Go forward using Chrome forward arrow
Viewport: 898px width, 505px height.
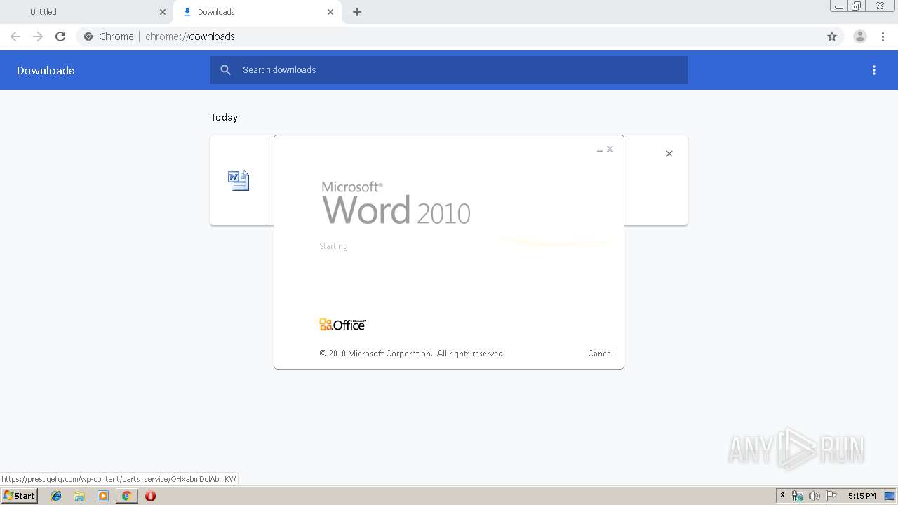pos(38,36)
